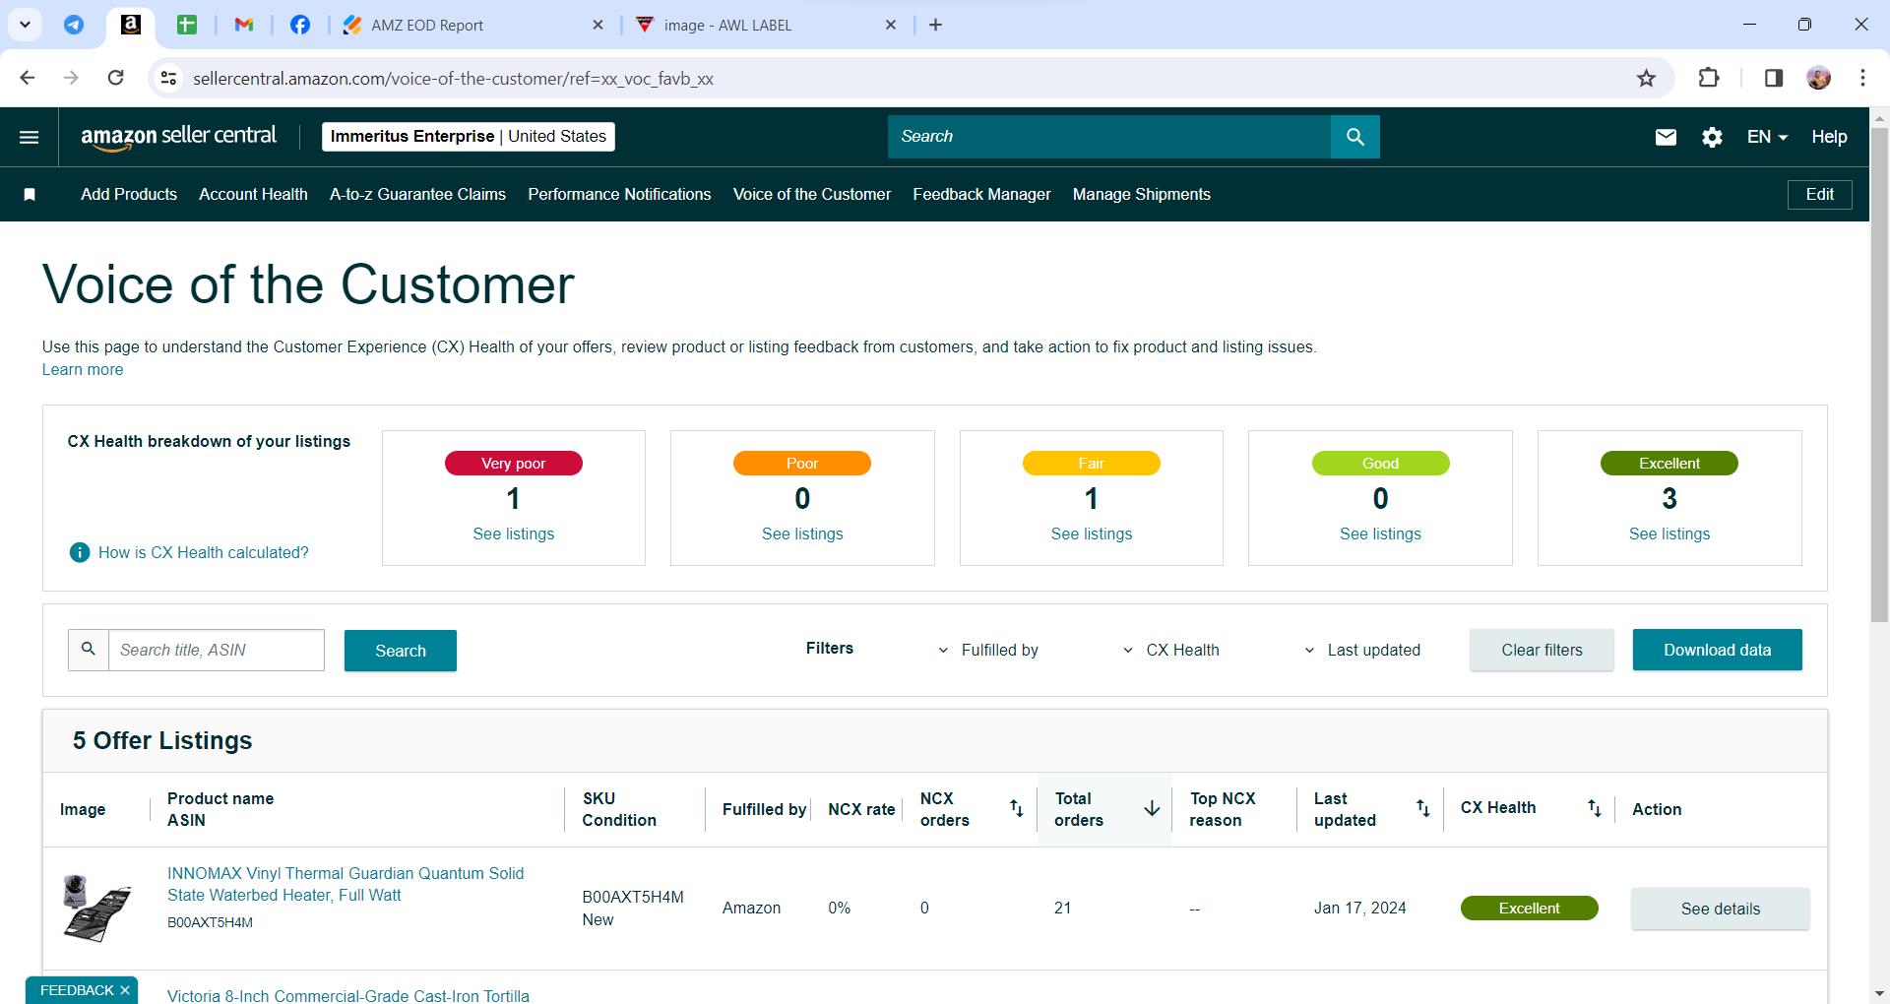
Task: Focus the Search title, ASIN field
Action: pos(216,651)
